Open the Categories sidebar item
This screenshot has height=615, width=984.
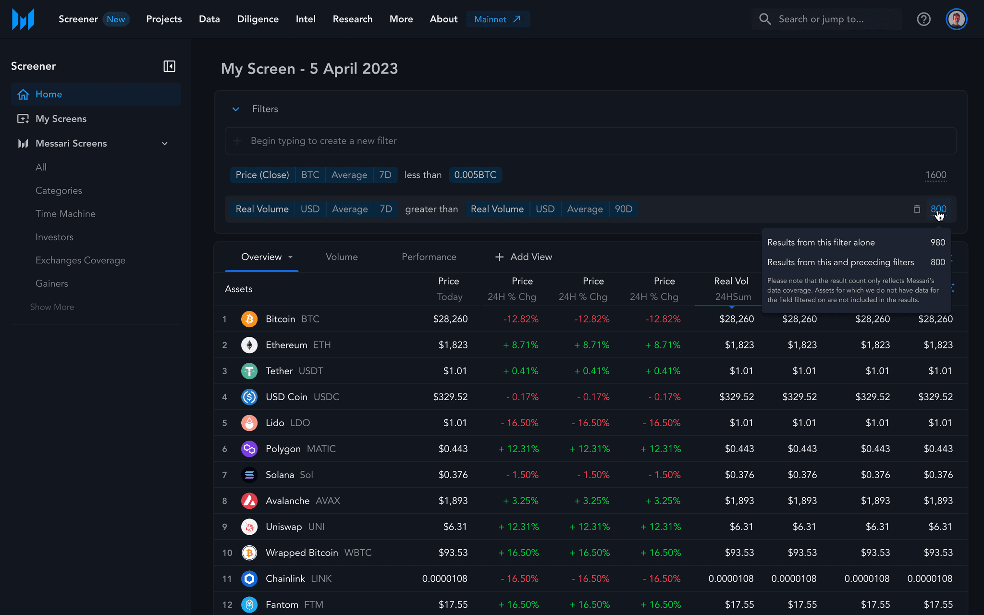tap(59, 191)
